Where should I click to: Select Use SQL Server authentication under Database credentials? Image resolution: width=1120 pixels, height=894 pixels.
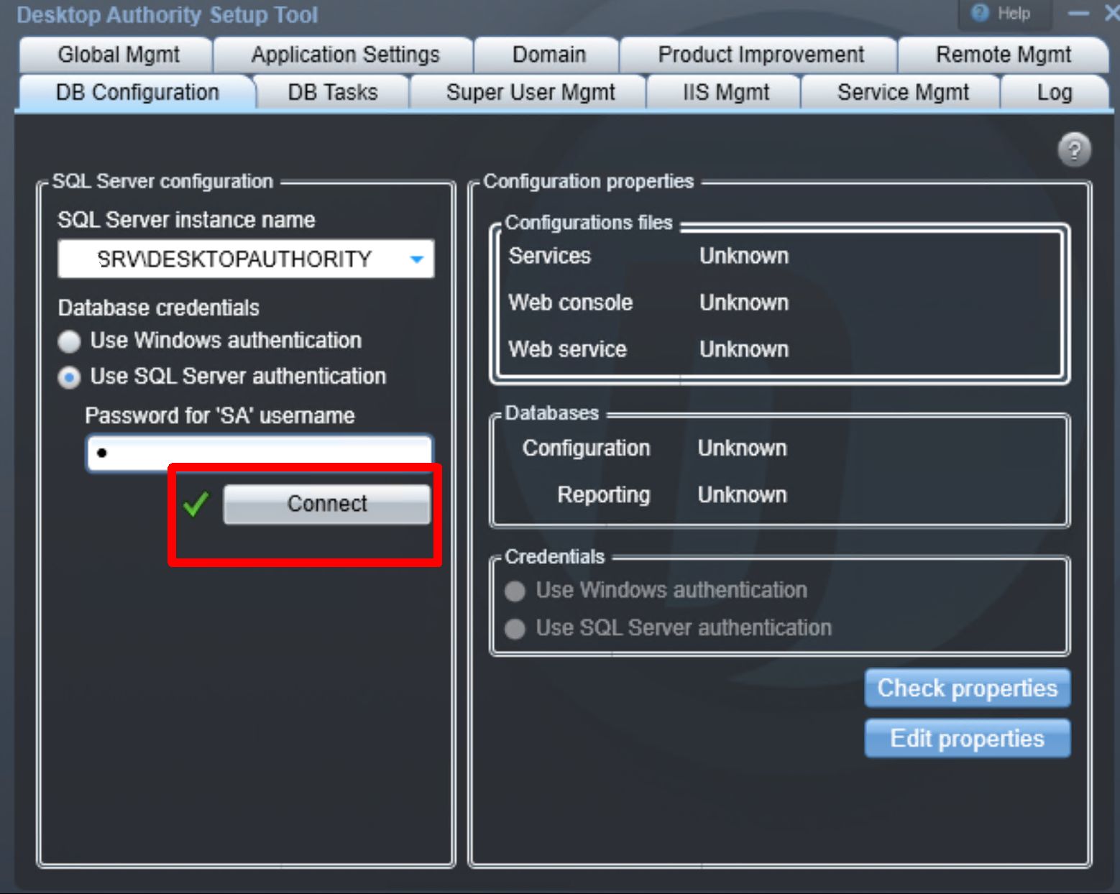tap(69, 377)
